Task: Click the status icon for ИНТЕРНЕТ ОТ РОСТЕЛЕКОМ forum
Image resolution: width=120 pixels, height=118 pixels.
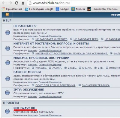Action: (x=8, y=48)
